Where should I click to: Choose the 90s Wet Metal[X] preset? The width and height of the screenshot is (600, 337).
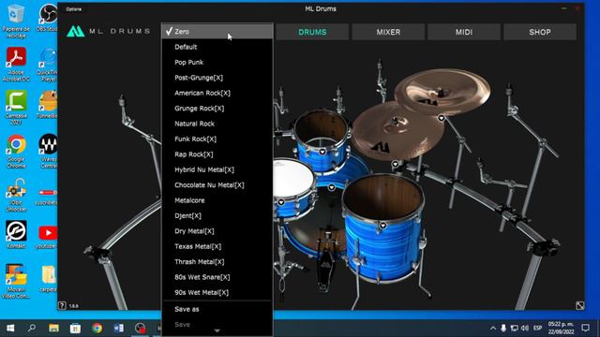pos(217,292)
